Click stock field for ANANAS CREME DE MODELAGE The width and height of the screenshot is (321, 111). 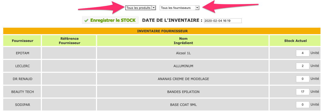(x=302, y=79)
